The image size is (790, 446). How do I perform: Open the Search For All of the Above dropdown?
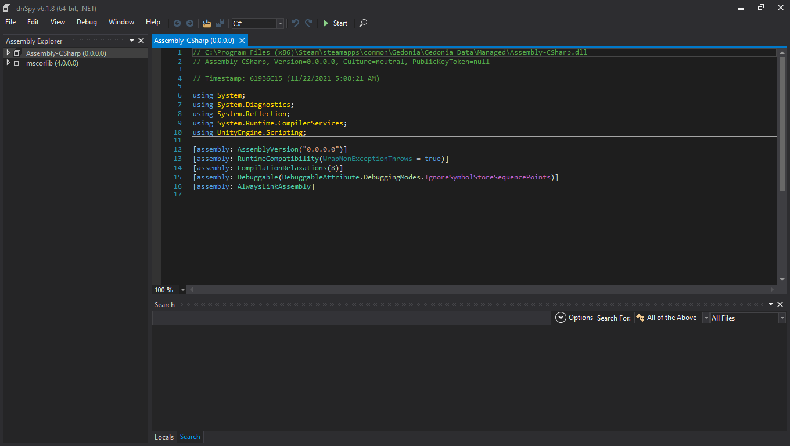point(706,318)
